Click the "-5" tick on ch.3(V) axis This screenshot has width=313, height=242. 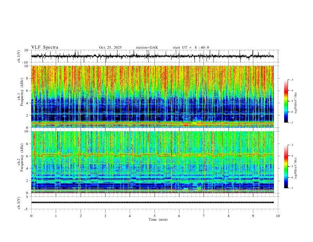click(27, 209)
